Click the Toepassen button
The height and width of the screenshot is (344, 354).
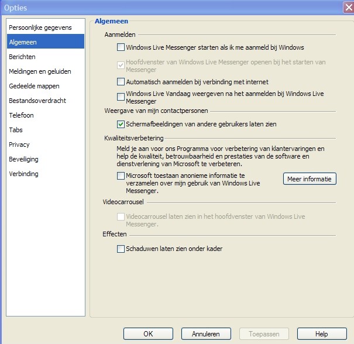pyautogui.click(x=264, y=333)
